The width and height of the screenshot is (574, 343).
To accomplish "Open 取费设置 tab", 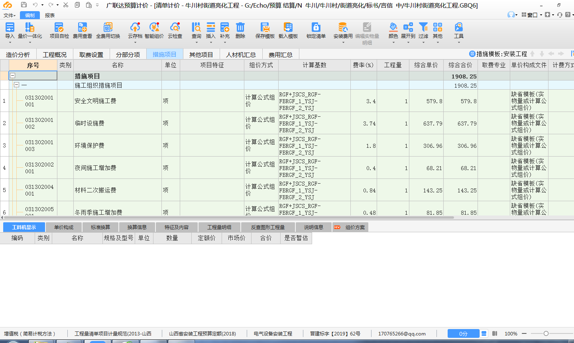I will 91,55.
